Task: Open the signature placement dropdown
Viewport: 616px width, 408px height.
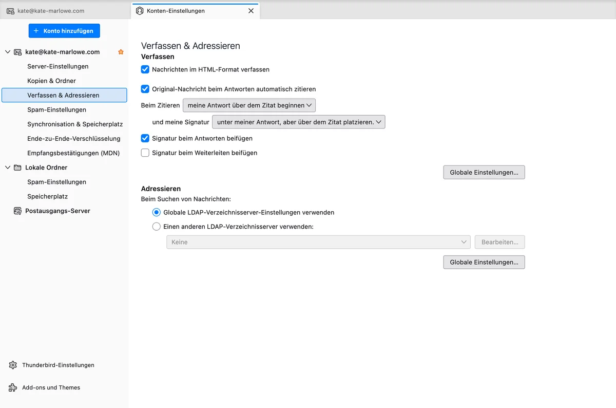Action: click(299, 122)
